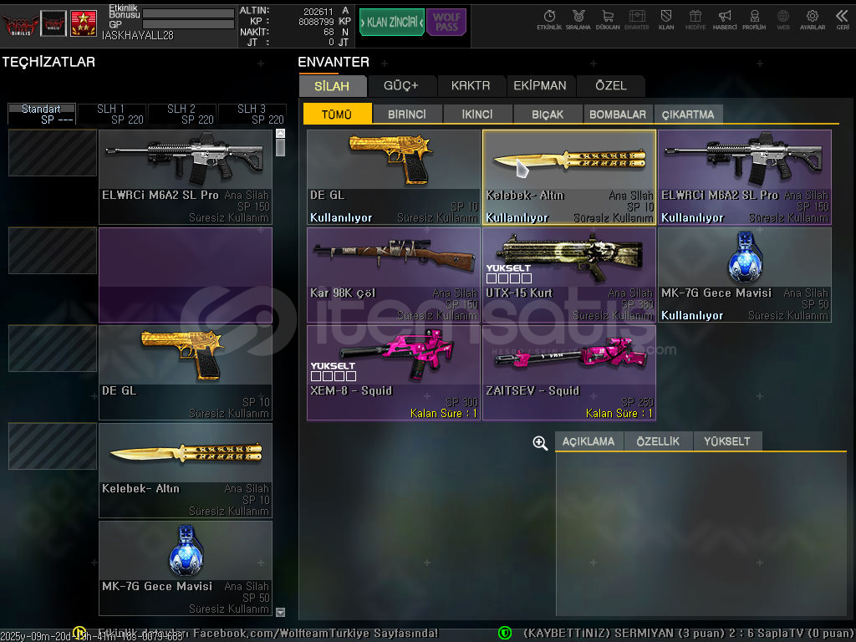Click the magnifier zoom icon
Screen dimensions: 856x642
coord(540,443)
